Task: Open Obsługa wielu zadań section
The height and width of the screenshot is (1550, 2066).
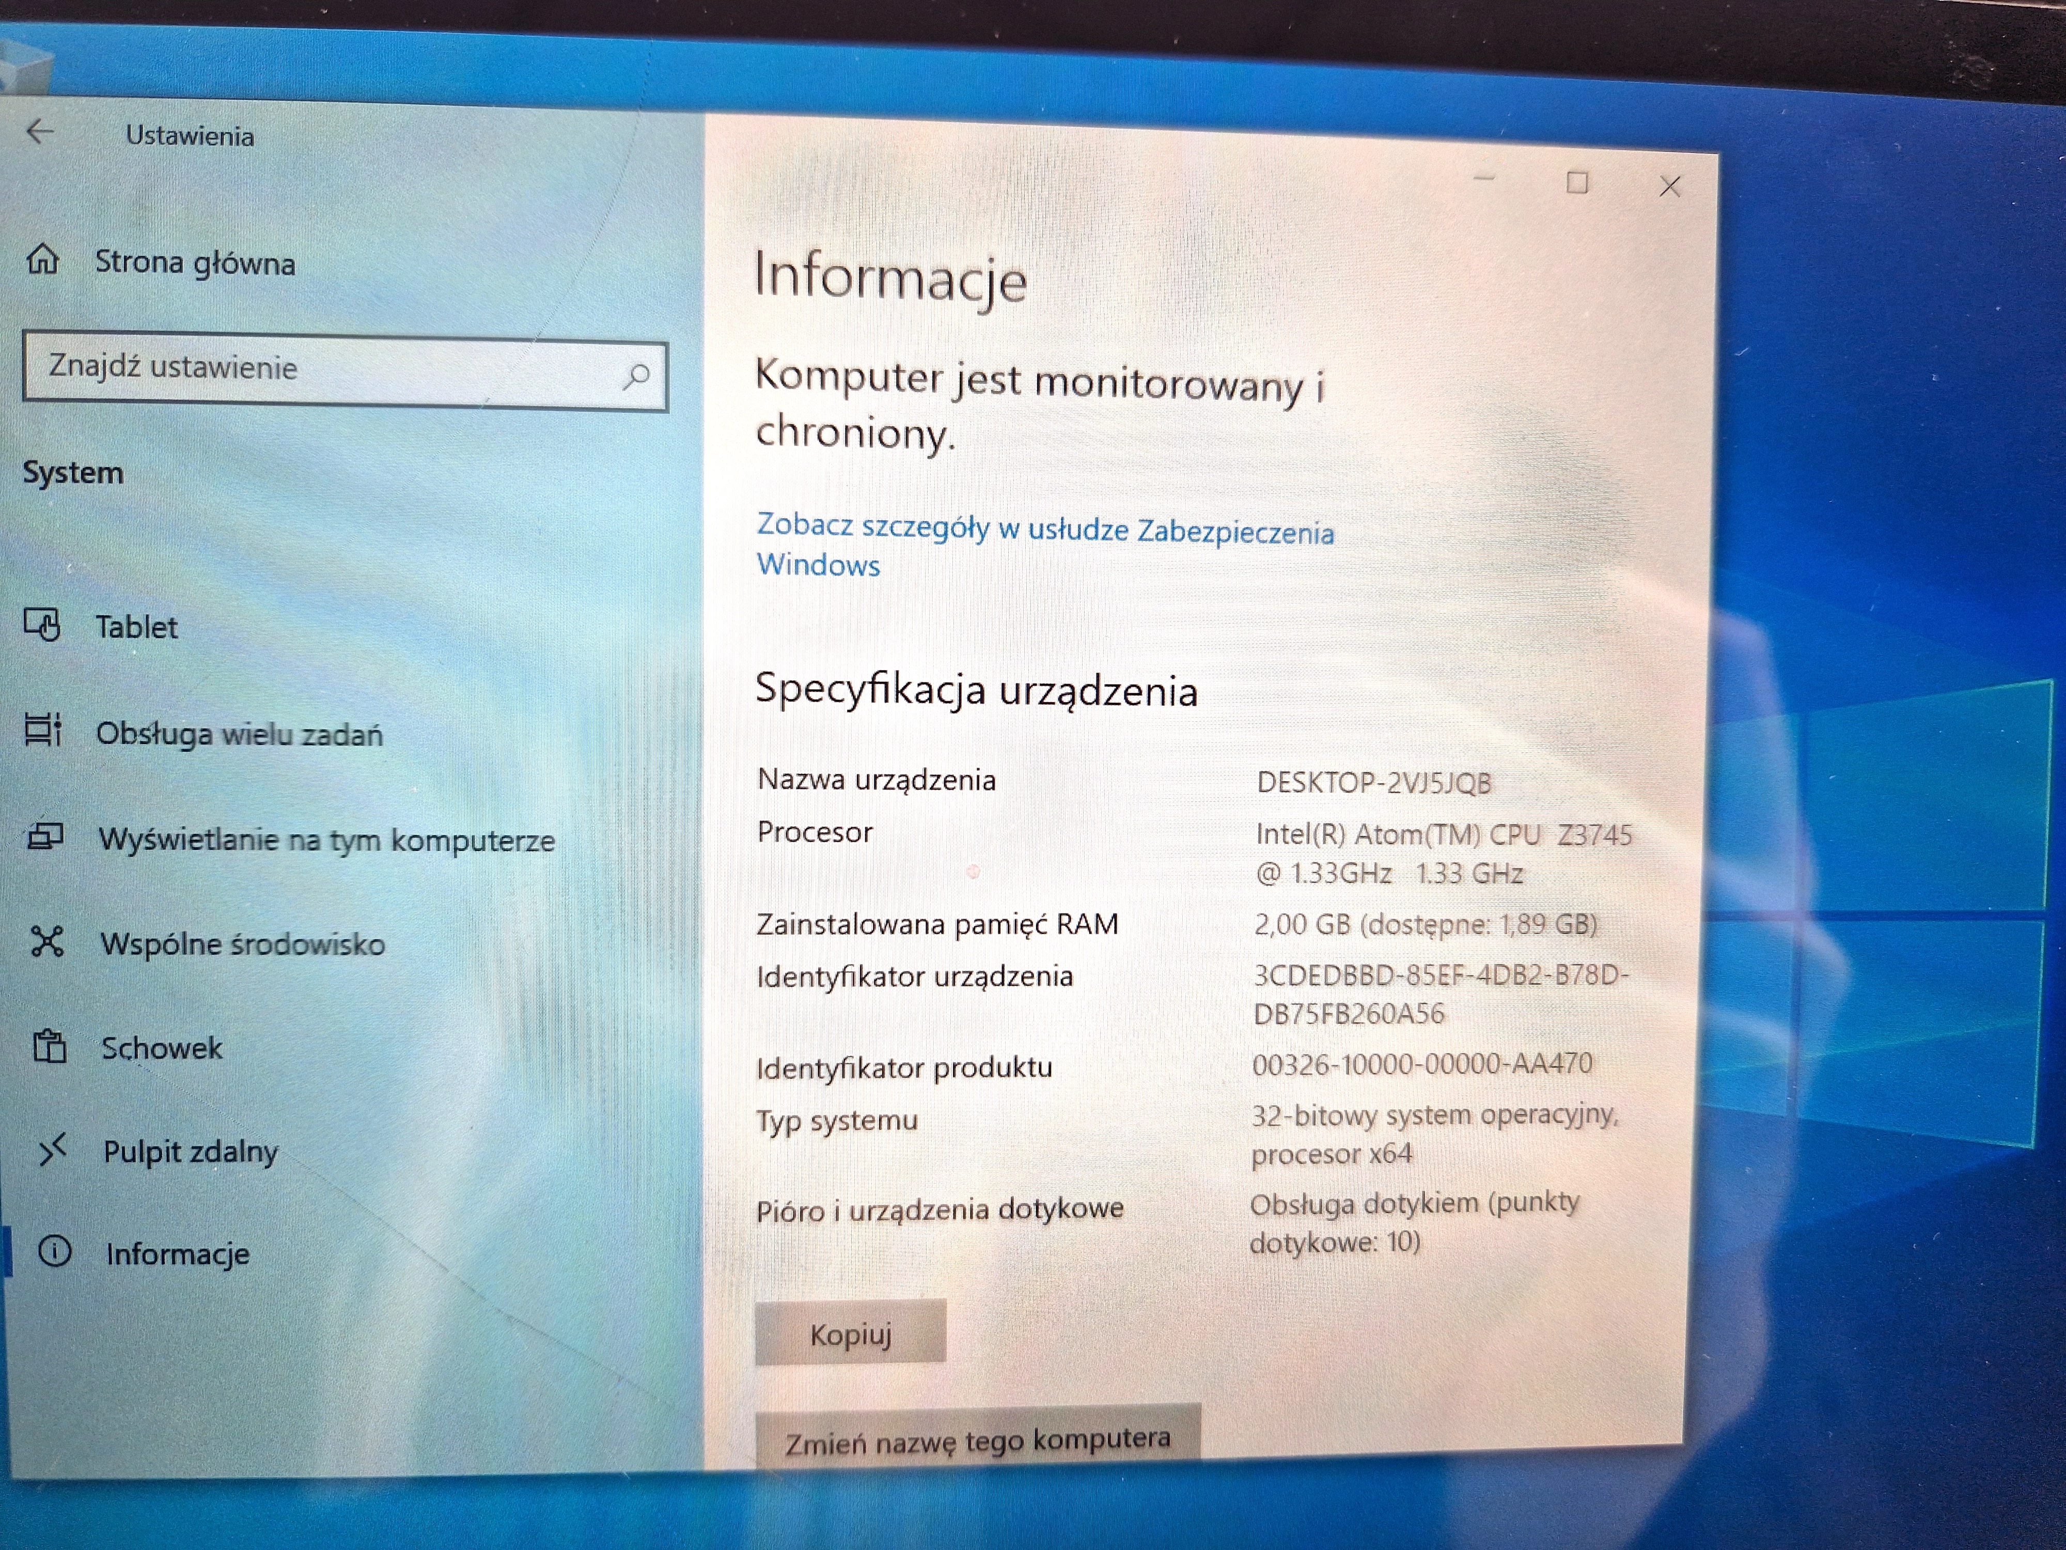Action: click(x=239, y=734)
